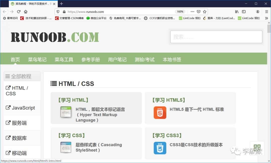
Task: Click the RUNOOB.COM site logo
Action: [55, 37]
